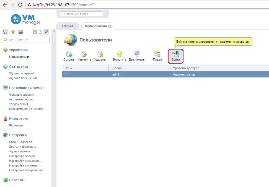This screenshot has width=269, height=187.
Task: Open База IP-адресов
Action: pyautogui.click(x=20, y=142)
